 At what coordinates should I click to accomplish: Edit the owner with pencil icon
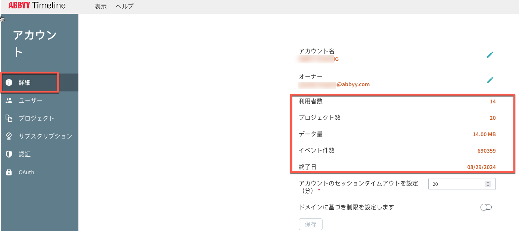(490, 80)
